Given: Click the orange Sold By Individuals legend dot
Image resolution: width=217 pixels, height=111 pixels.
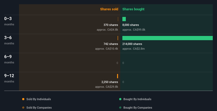Looking at the screenshot, I should 23,99.
